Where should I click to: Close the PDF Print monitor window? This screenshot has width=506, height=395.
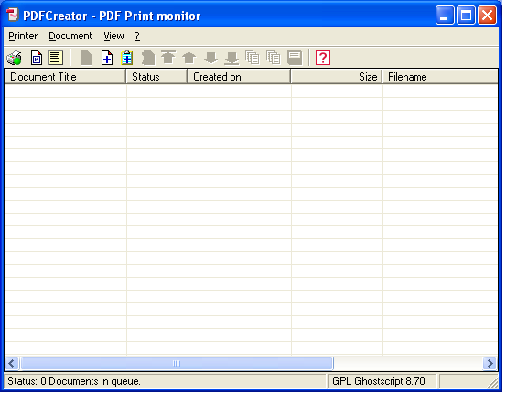(x=487, y=16)
